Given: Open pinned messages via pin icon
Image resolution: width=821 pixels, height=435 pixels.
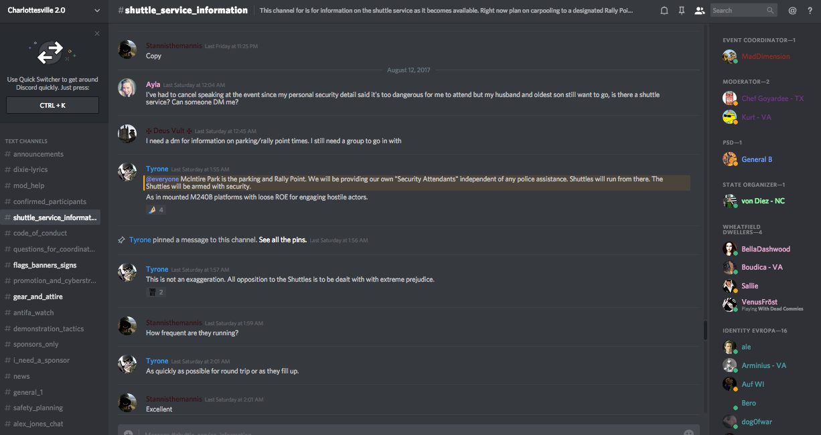Looking at the screenshot, I should [682, 11].
